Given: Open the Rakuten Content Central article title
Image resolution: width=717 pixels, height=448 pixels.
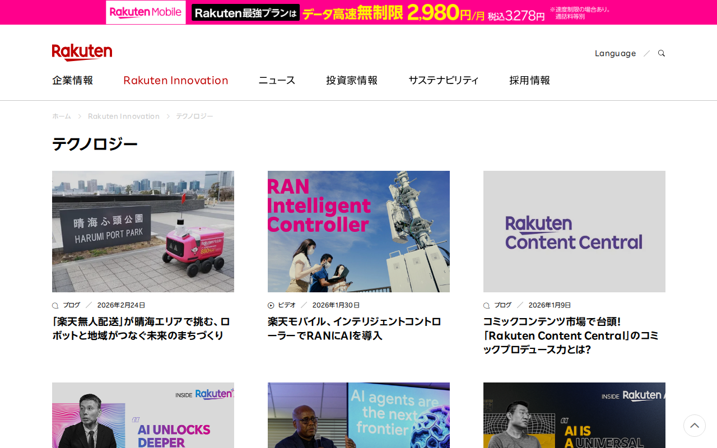Looking at the screenshot, I should 571,335.
